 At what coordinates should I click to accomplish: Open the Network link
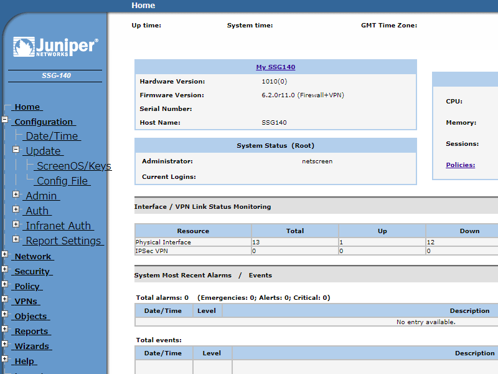click(x=33, y=256)
